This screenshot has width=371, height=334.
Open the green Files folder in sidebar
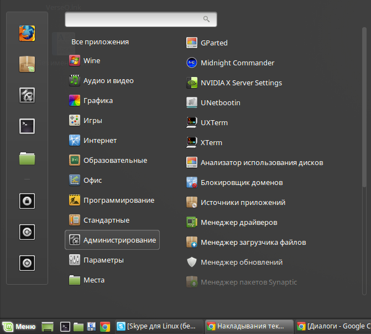(x=27, y=158)
